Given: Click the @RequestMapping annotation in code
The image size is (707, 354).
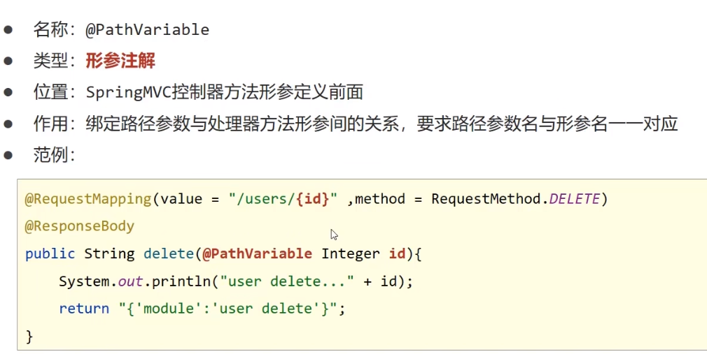Looking at the screenshot, I should coord(88,199).
